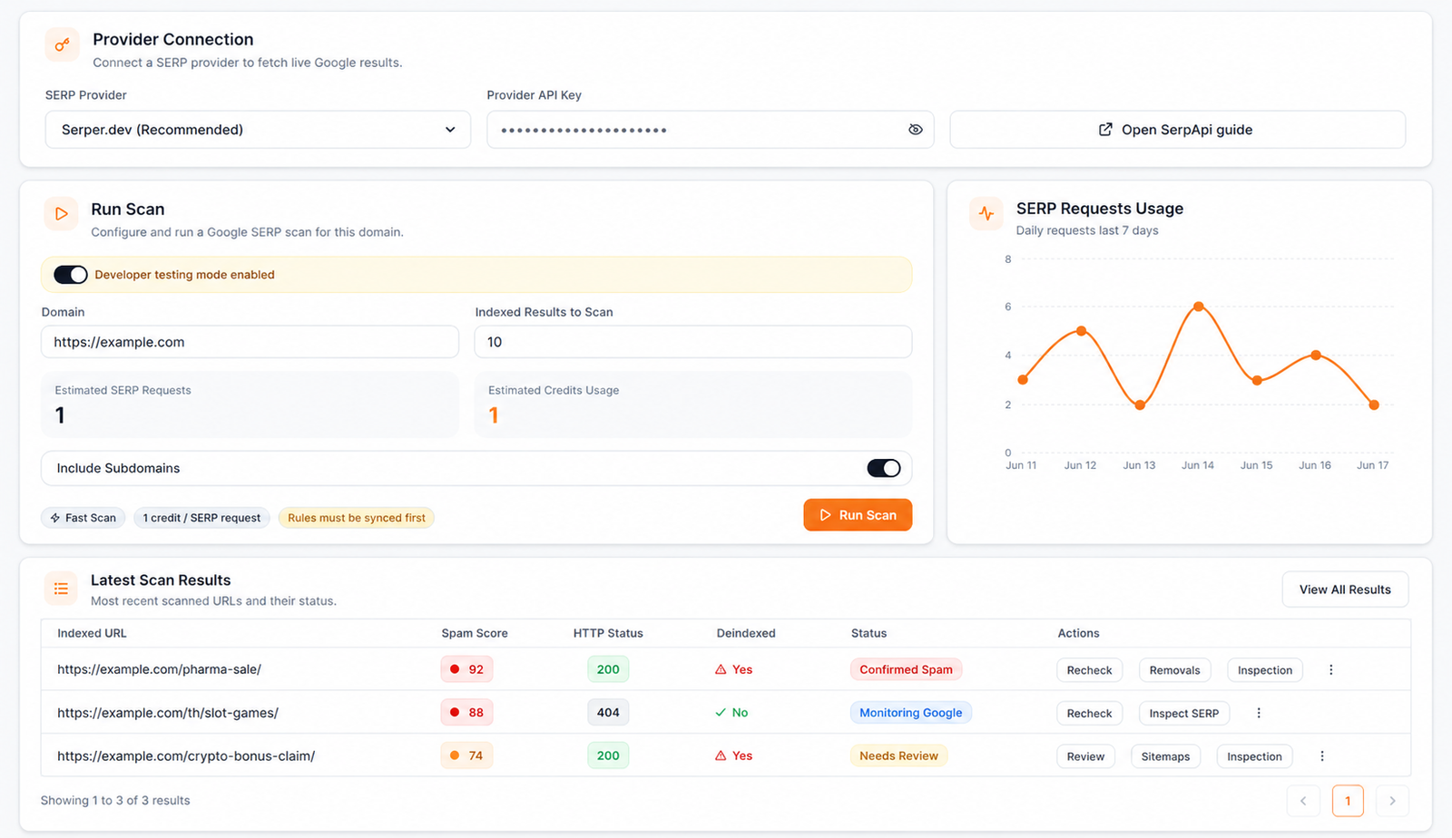Click the Spam Score column header
The image size is (1452, 838).
click(x=475, y=633)
